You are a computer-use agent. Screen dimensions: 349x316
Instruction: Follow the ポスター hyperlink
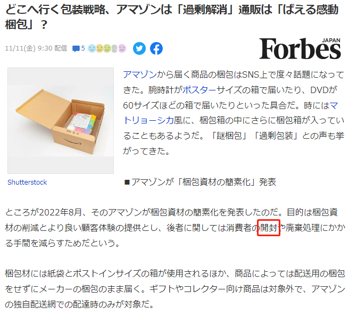click(x=199, y=90)
